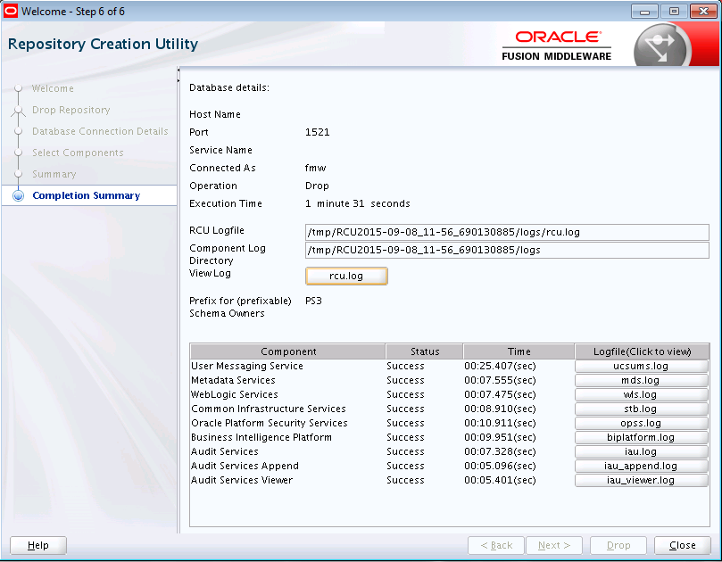Open the rcu.log view log button
This screenshot has height=562, width=722.
click(346, 276)
